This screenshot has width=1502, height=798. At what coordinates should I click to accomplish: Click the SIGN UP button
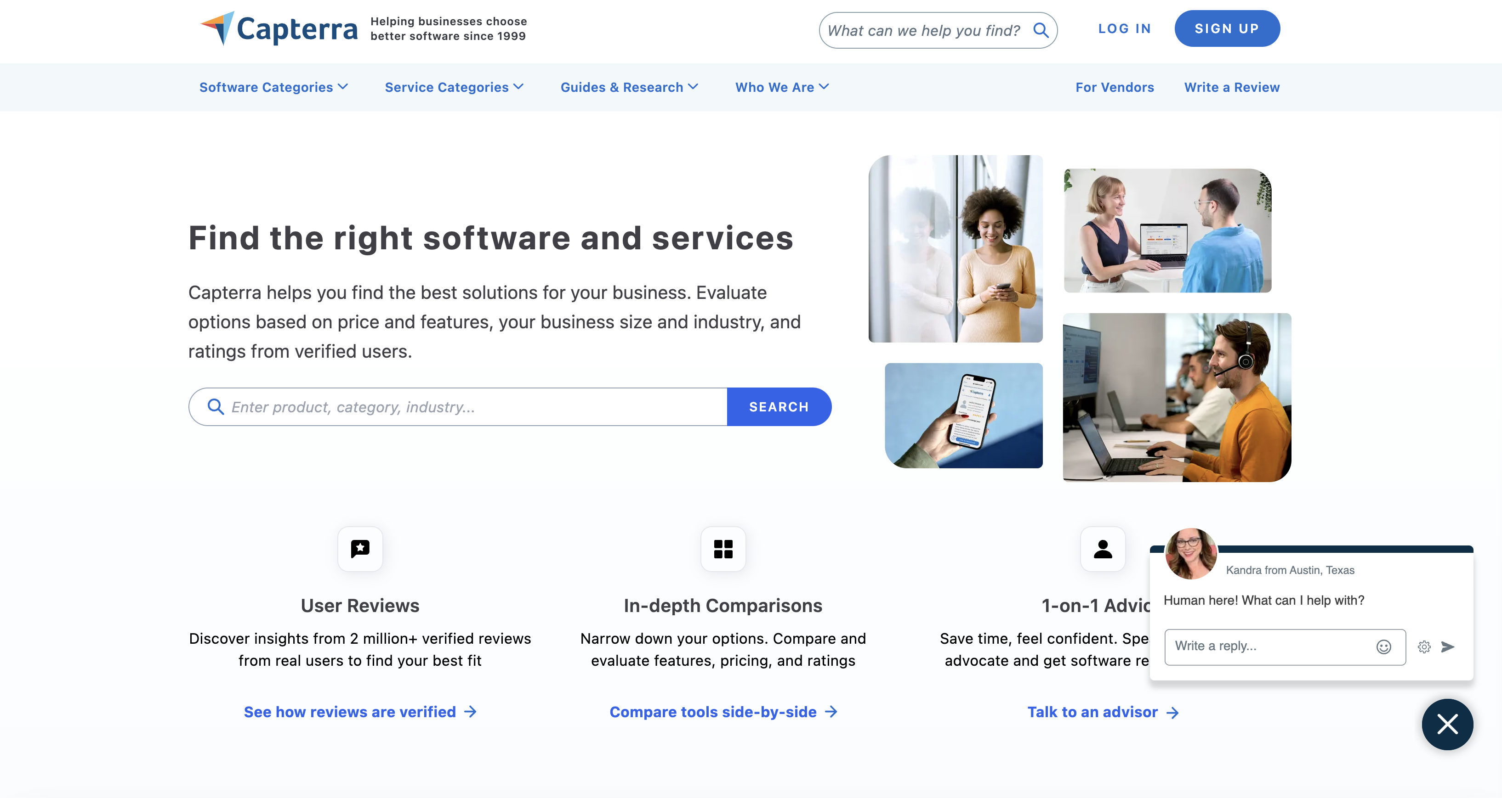1226,29
